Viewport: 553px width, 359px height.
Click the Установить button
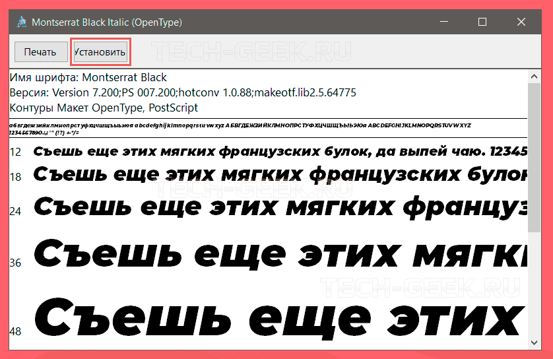100,52
